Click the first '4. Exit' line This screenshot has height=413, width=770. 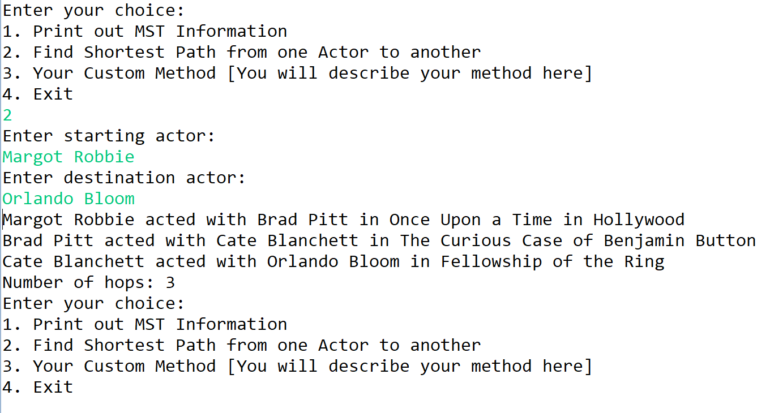pyautogui.click(x=38, y=94)
